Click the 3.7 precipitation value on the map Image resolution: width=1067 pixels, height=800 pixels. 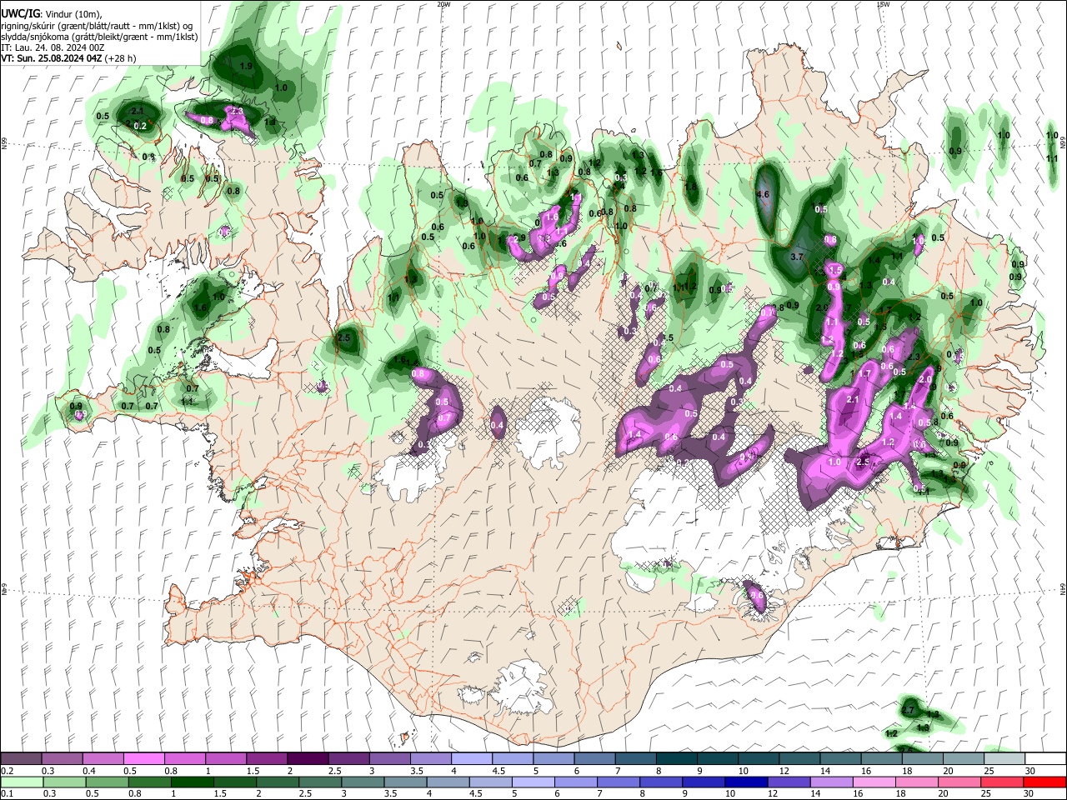(x=796, y=257)
